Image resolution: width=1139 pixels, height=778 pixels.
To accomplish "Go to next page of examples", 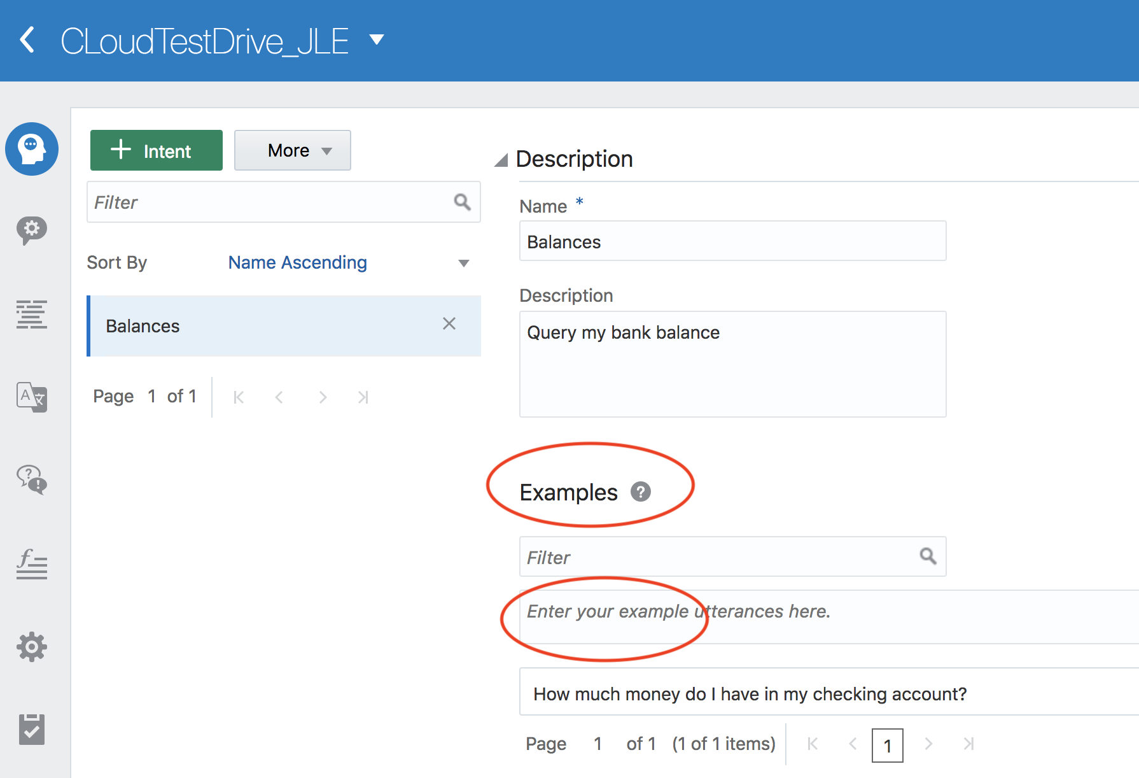I will [928, 744].
